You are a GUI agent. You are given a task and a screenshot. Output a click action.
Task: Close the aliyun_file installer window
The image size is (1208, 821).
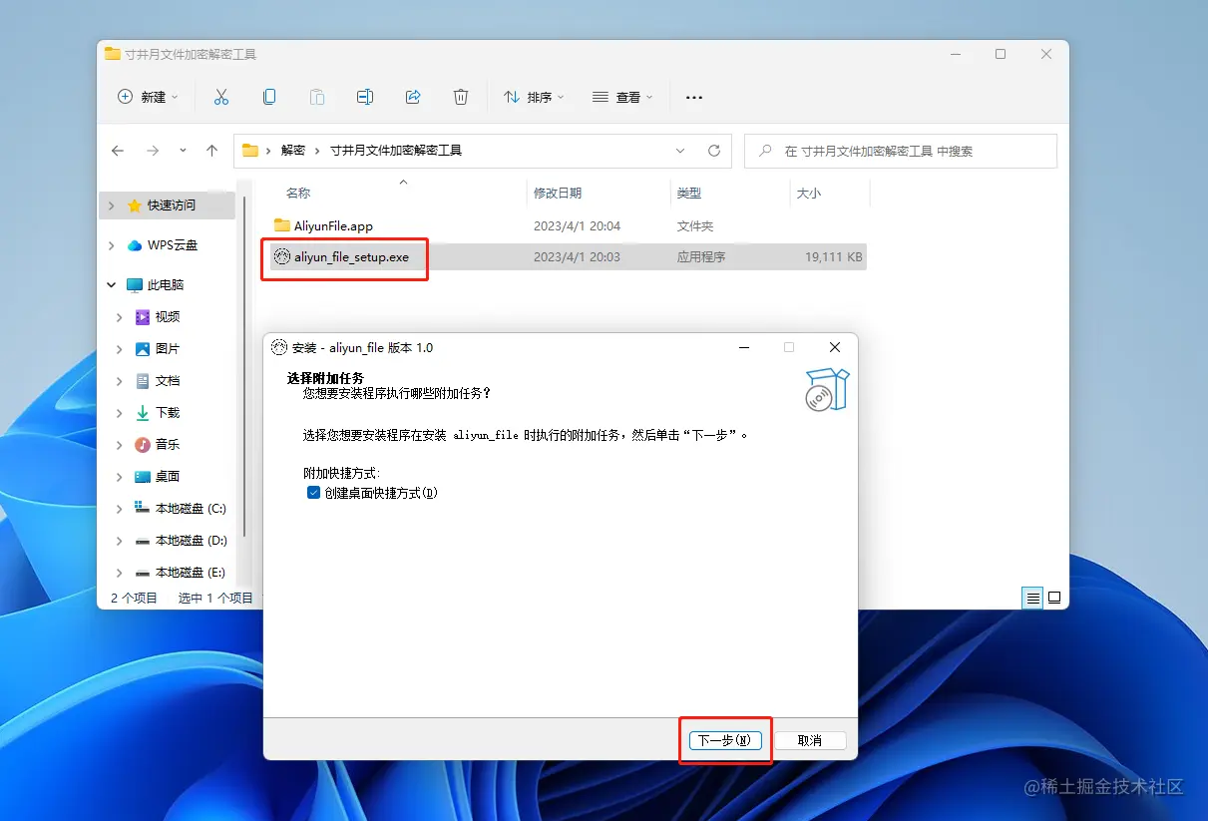coord(835,347)
